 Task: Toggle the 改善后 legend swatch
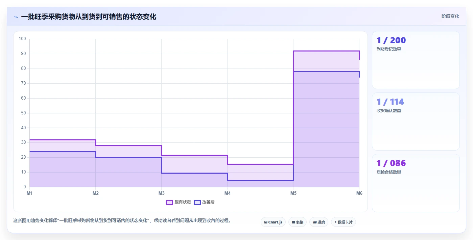197,202
